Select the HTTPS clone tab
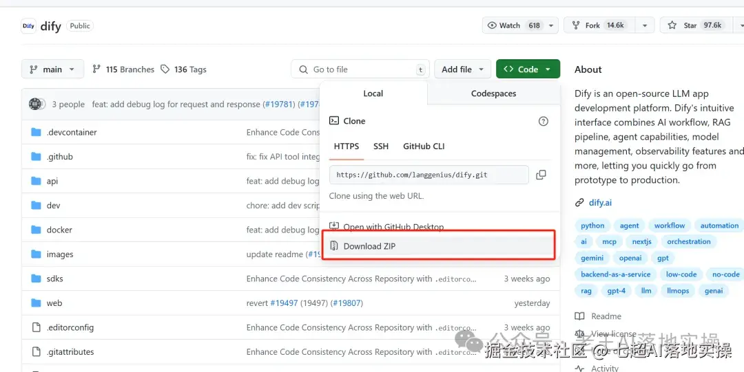Image resolution: width=744 pixels, height=372 pixels. pyautogui.click(x=347, y=146)
